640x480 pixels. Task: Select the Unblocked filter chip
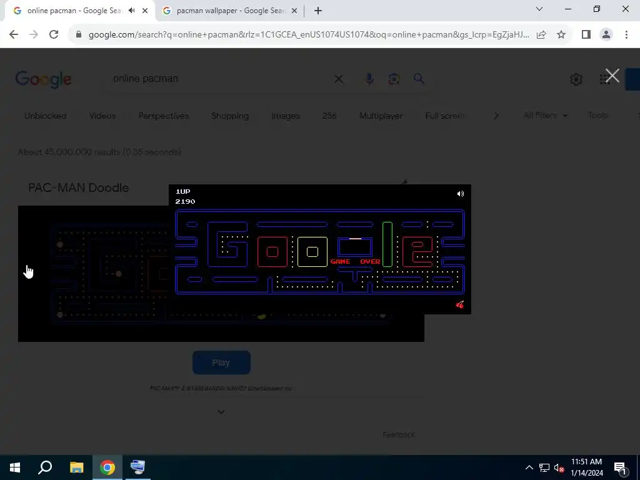45,116
